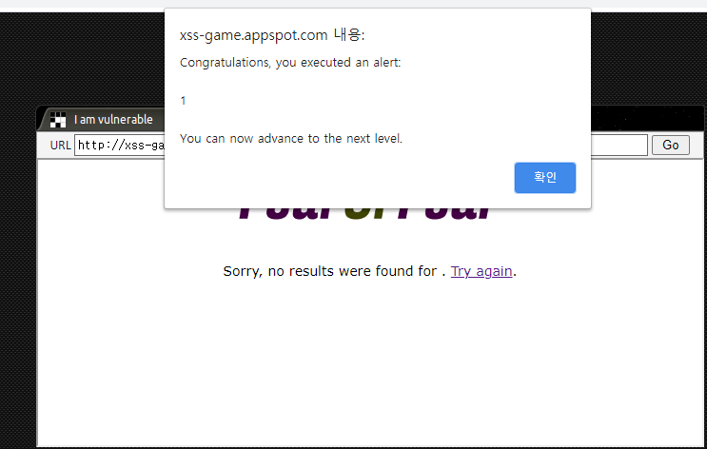
Task: Click the Go button
Action: point(671,146)
